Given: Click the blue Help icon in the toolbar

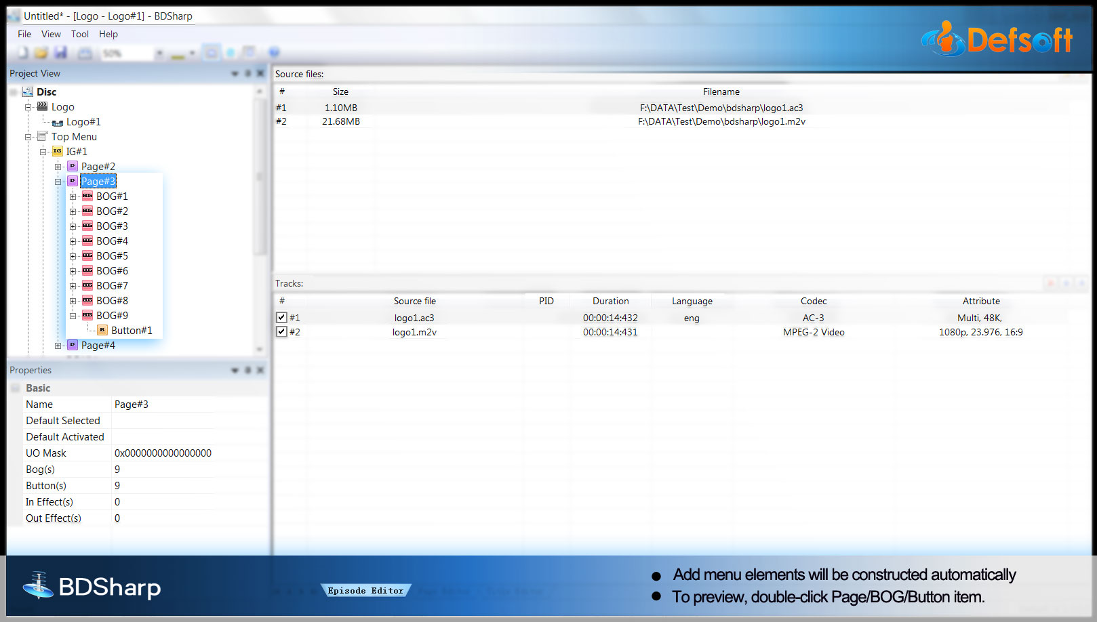Looking at the screenshot, I should tap(274, 53).
